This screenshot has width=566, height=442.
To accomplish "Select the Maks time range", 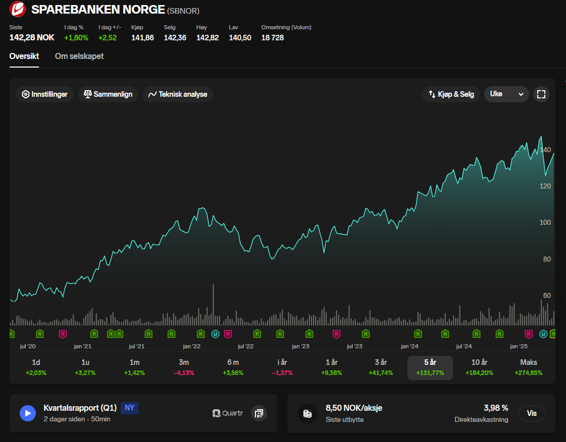I will click(529, 367).
